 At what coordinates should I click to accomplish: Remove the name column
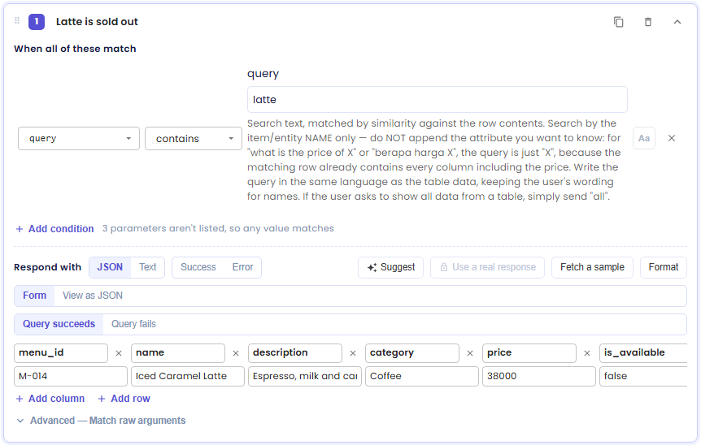click(x=236, y=353)
